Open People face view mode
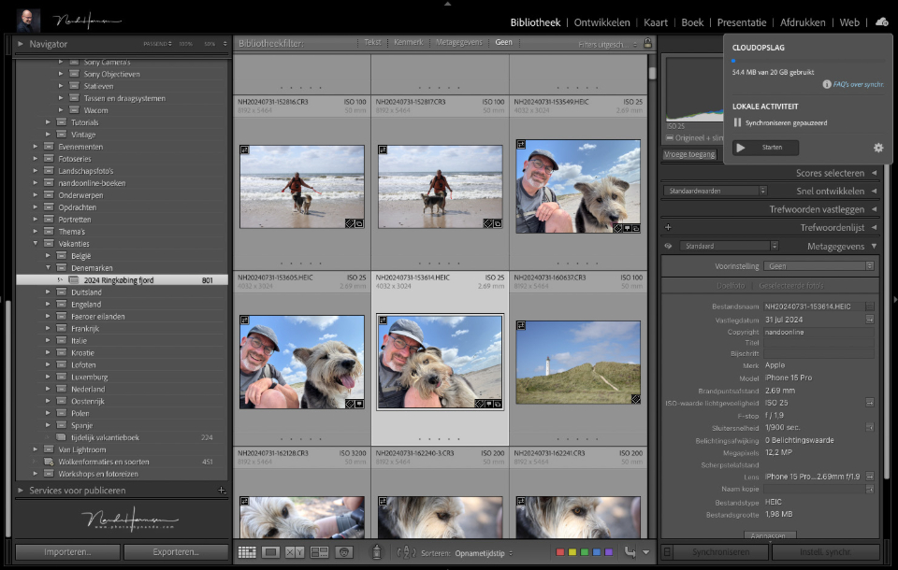Viewport: 898px width, 570px height. (x=343, y=552)
